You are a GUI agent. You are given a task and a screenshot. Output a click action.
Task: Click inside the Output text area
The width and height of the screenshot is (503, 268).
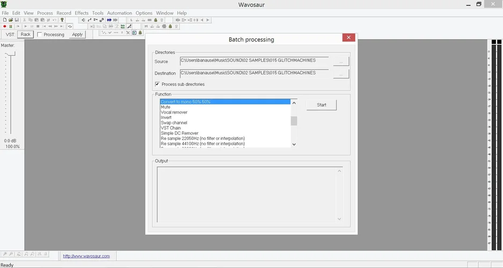tap(246, 195)
